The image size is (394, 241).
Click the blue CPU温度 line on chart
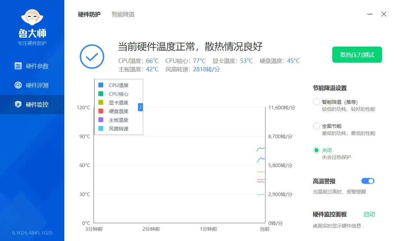pos(261,159)
